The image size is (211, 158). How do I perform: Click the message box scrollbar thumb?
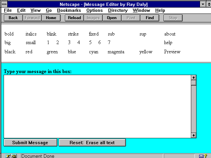pos(194,83)
